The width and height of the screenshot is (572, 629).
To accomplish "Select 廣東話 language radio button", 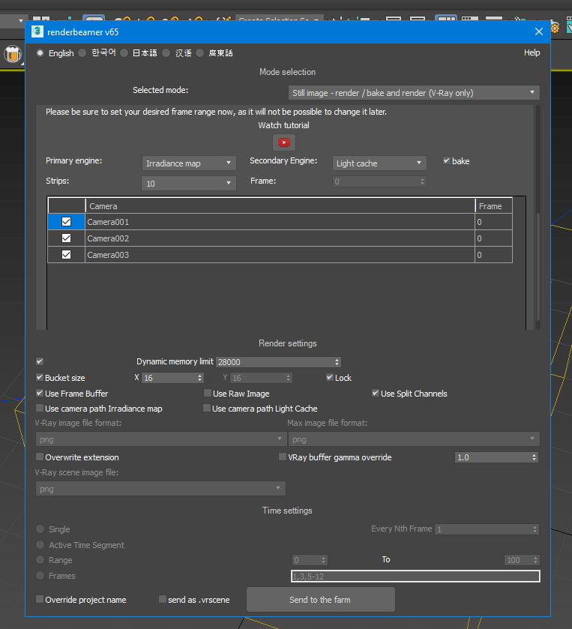I will [x=199, y=53].
